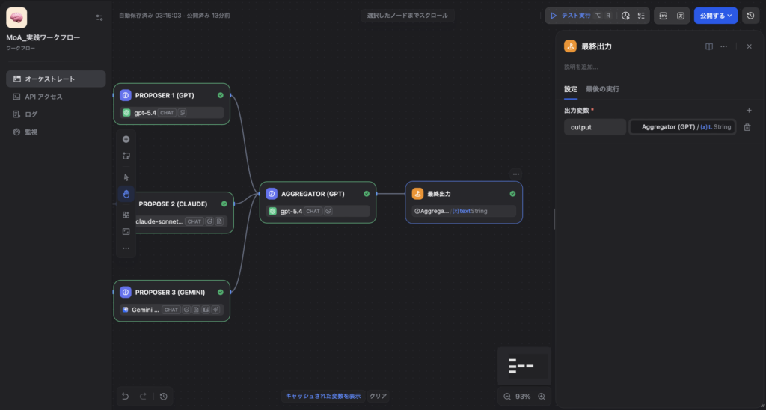This screenshot has height=410, width=766.
Task: Zoom out the canvas
Action: (x=507, y=397)
